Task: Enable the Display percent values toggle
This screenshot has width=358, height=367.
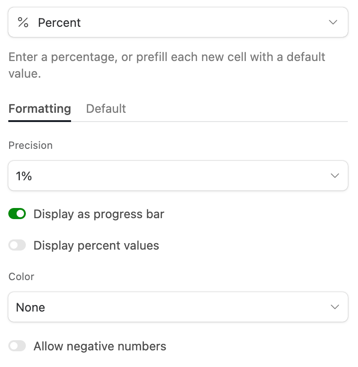Action: coord(17,245)
